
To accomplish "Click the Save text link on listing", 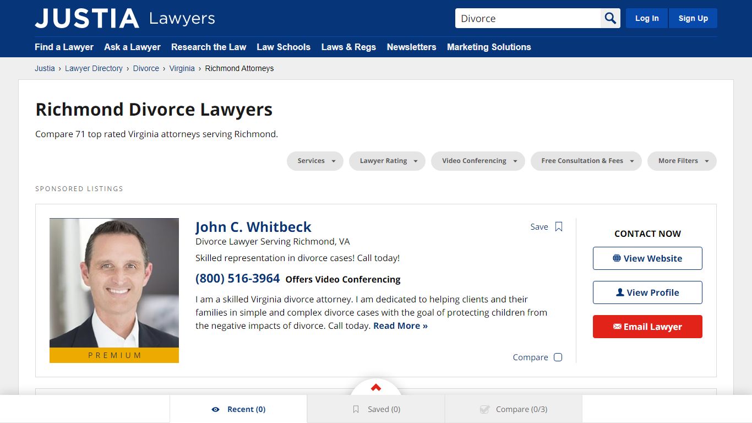I will [539, 227].
